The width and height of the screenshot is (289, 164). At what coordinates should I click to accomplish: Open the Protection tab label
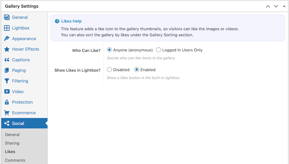pyautogui.click(x=22, y=102)
